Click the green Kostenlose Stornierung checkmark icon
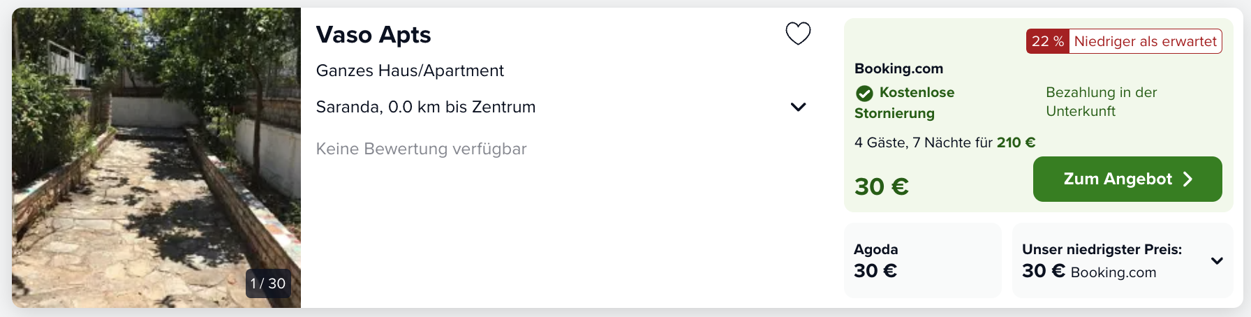The width and height of the screenshot is (1251, 317). coord(864,93)
